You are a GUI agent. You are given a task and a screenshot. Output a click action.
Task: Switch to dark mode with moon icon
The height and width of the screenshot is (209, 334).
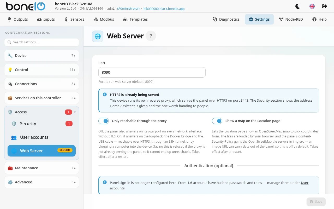tap(297, 6)
